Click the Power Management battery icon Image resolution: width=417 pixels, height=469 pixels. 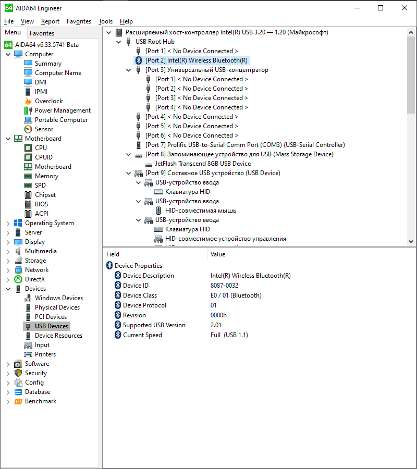tap(28, 110)
